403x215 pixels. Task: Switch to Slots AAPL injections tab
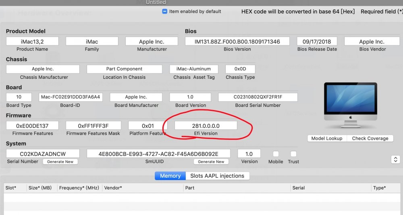point(217,176)
